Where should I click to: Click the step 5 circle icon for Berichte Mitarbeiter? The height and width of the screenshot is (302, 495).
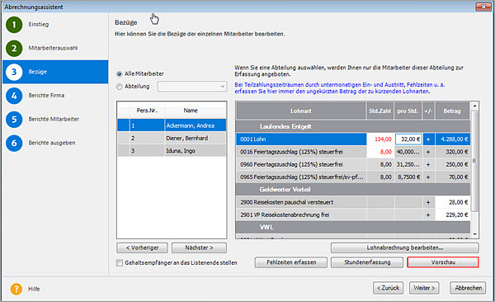click(x=14, y=120)
